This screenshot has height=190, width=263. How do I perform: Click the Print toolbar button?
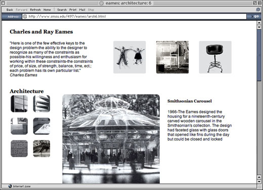(73, 10)
